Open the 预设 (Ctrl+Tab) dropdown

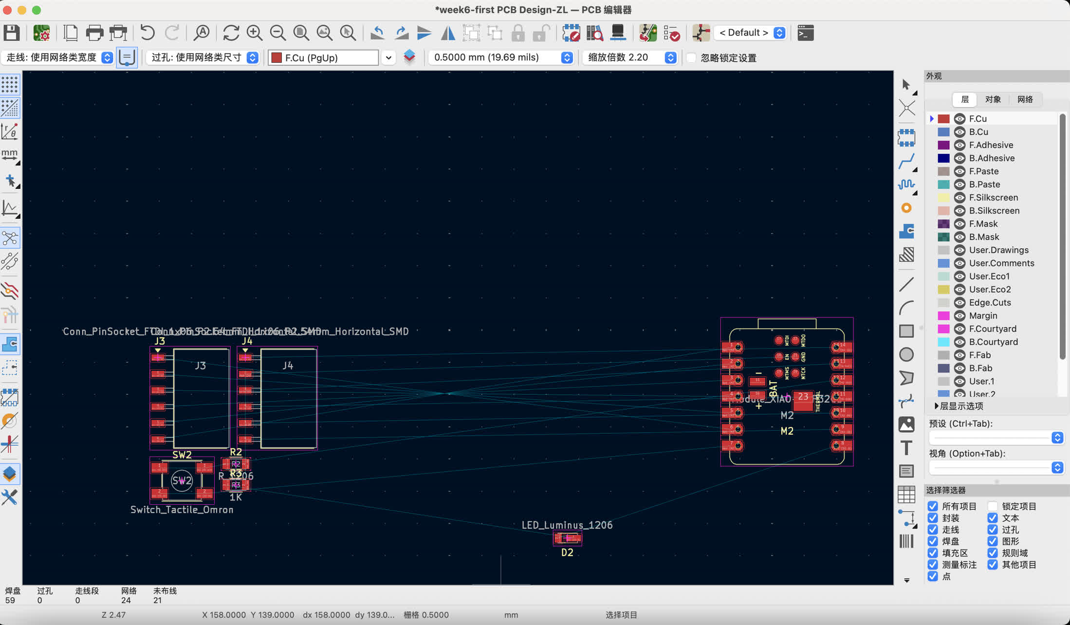[x=996, y=438]
